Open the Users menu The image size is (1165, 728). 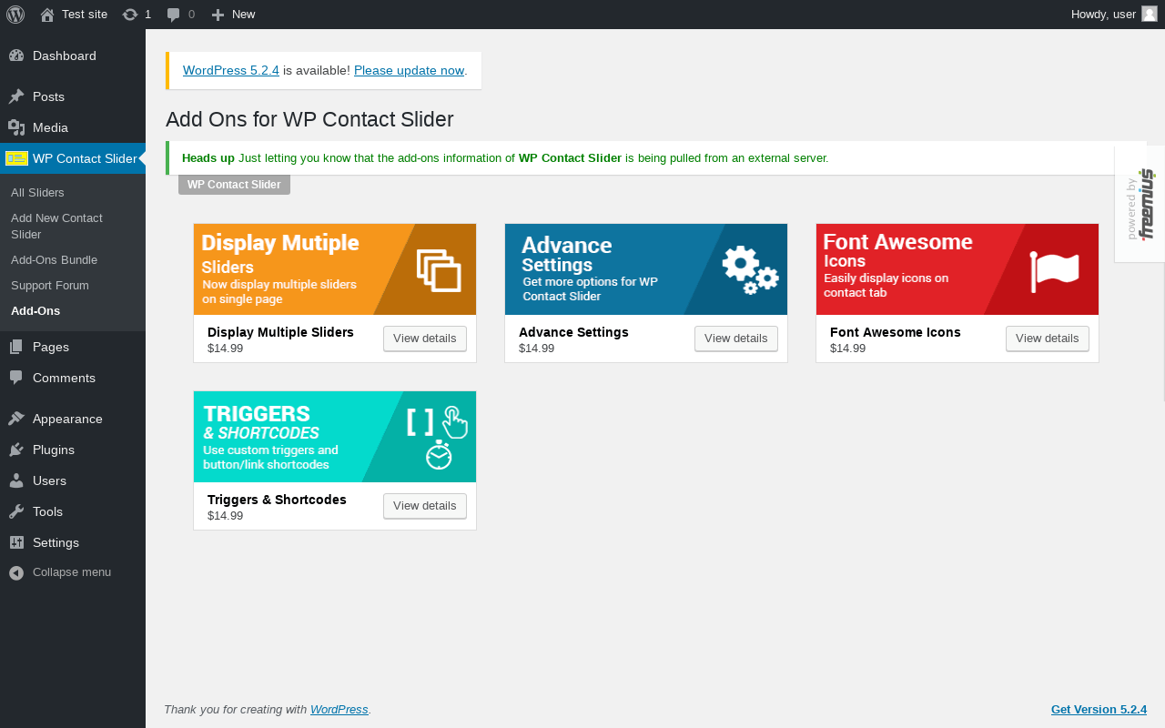coord(73,480)
